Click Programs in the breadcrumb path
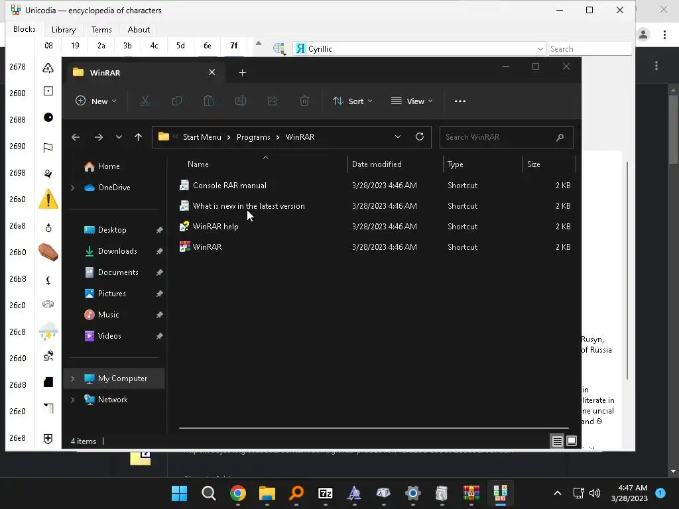Viewport: 679px width, 509px height. 253,137
